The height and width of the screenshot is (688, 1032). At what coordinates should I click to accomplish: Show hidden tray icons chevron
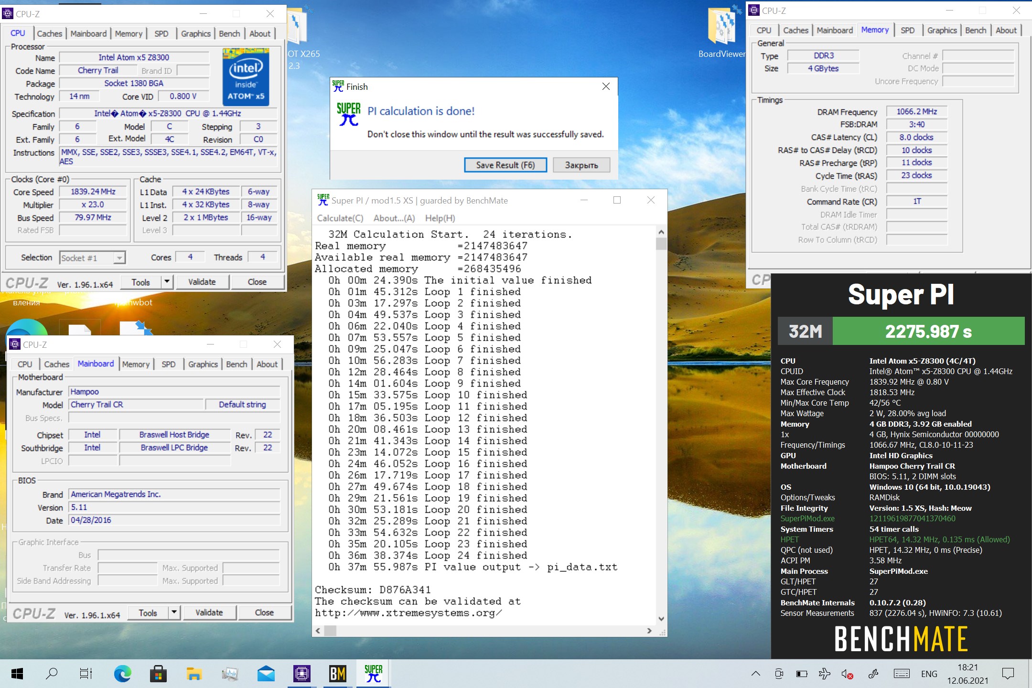point(755,674)
